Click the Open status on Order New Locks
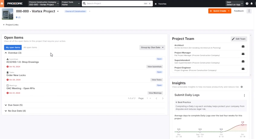 (159, 72)
